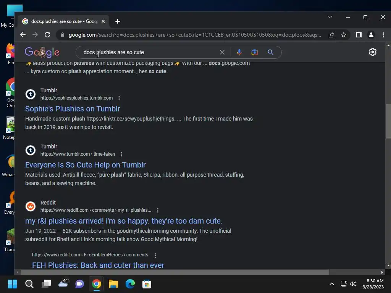Bookmark this tab with the star
391x293 pixels.
click(x=344, y=35)
